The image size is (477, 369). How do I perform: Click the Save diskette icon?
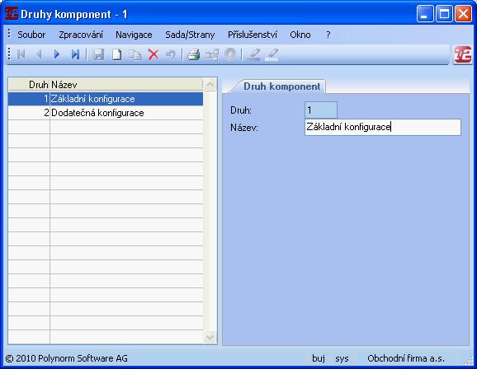pyautogui.click(x=98, y=54)
